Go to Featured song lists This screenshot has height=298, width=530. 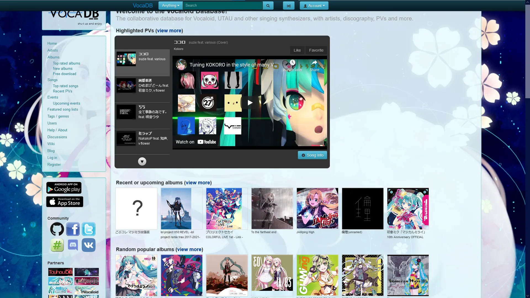(63, 109)
